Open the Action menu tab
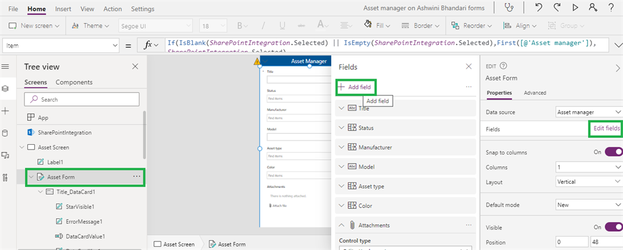623x250 pixels. (113, 9)
